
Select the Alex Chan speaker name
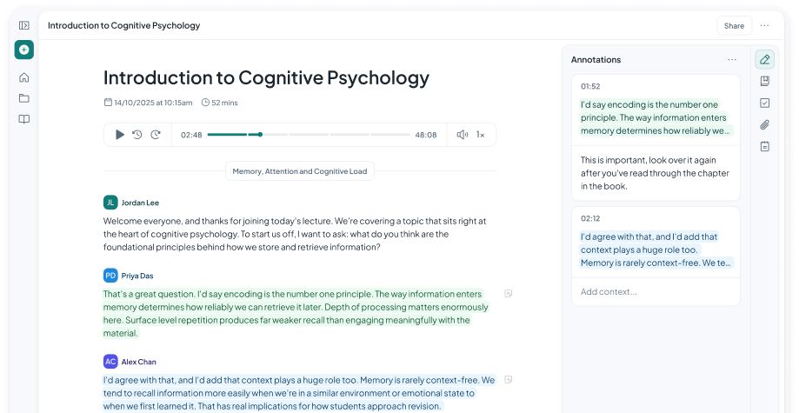tap(138, 362)
